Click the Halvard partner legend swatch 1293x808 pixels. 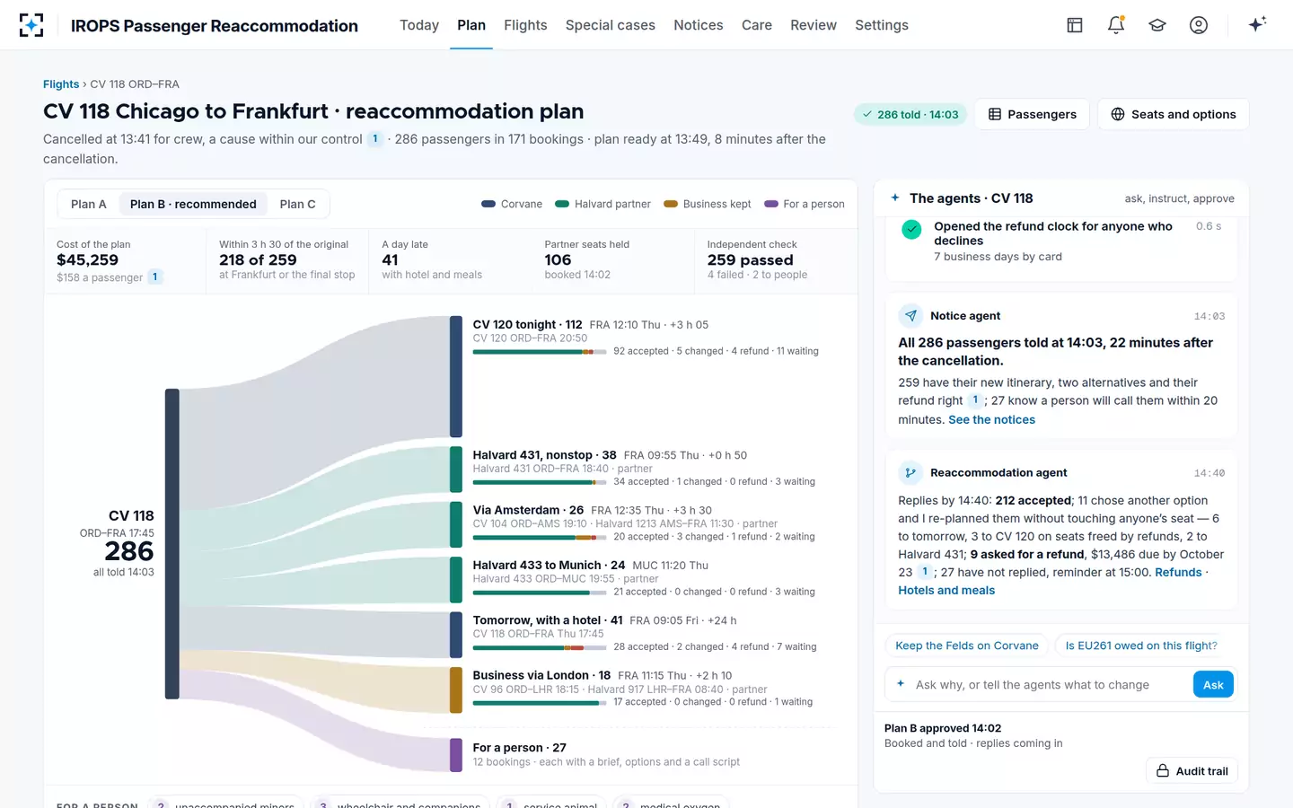(562, 204)
